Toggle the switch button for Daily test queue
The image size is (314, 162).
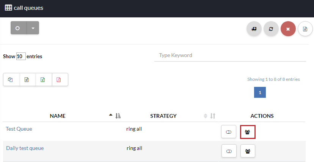pyautogui.click(x=229, y=151)
